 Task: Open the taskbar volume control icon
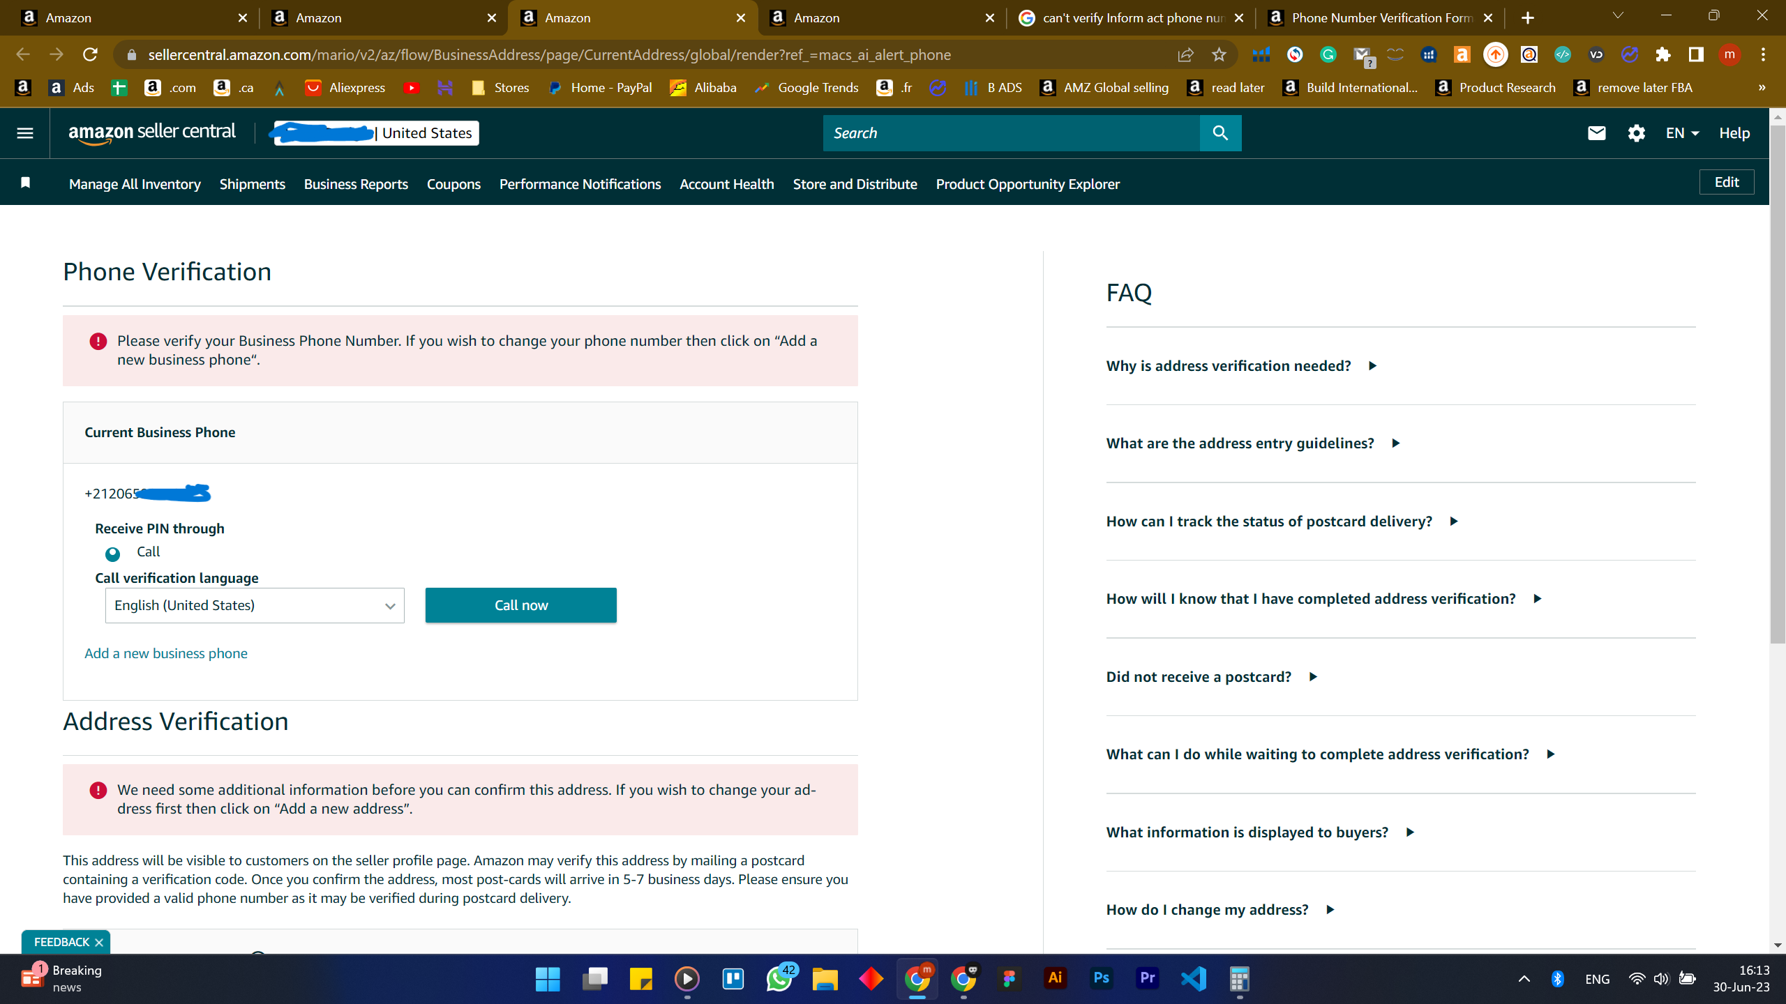pyautogui.click(x=1661, y=979)
